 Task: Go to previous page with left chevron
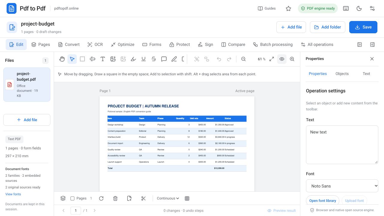coord(64,211)
